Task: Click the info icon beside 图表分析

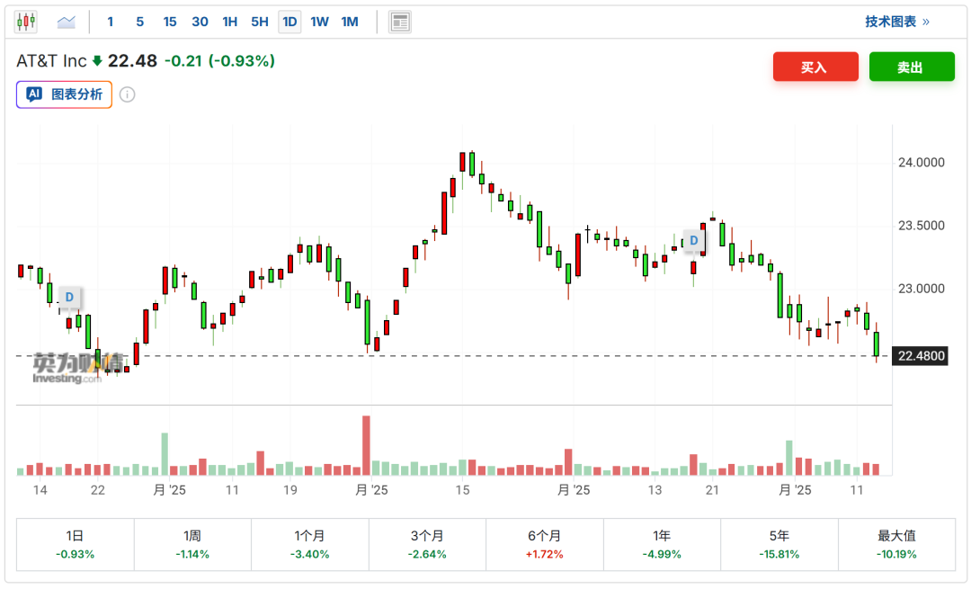Action: pos(127,94)
